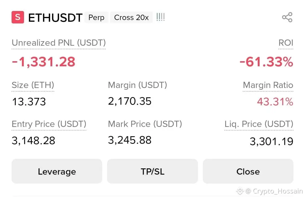Tap the red S short-position badge
Screen dimensions: 305x198
(x=18, y=17)
